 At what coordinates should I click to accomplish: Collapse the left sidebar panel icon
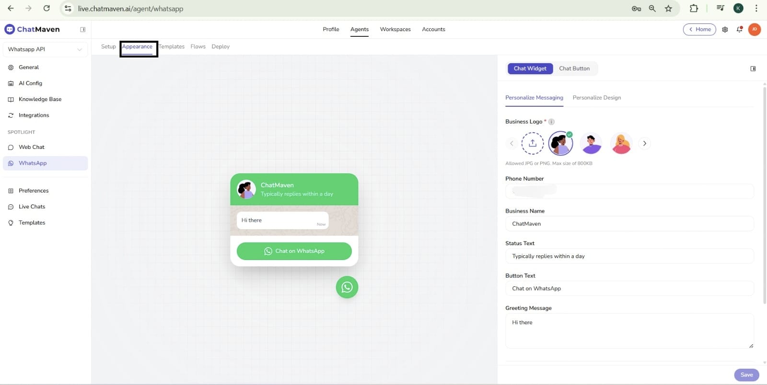pos(82,29)
